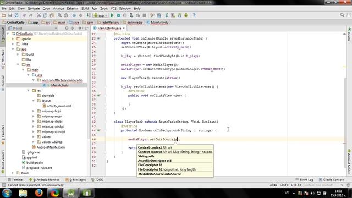
Task: Click the Make Project icon
Action: tap(89, 15)
